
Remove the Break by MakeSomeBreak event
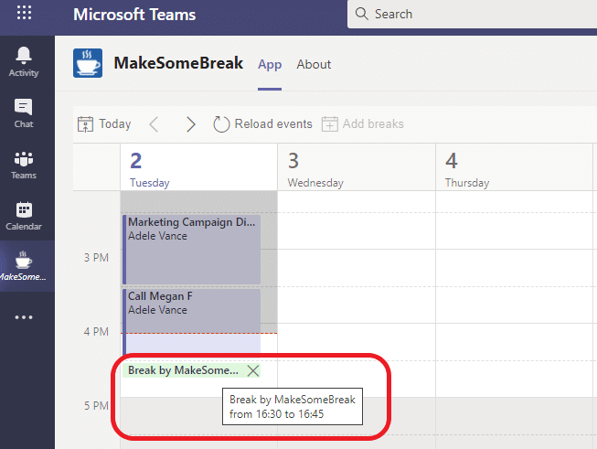tap(253, 370)
